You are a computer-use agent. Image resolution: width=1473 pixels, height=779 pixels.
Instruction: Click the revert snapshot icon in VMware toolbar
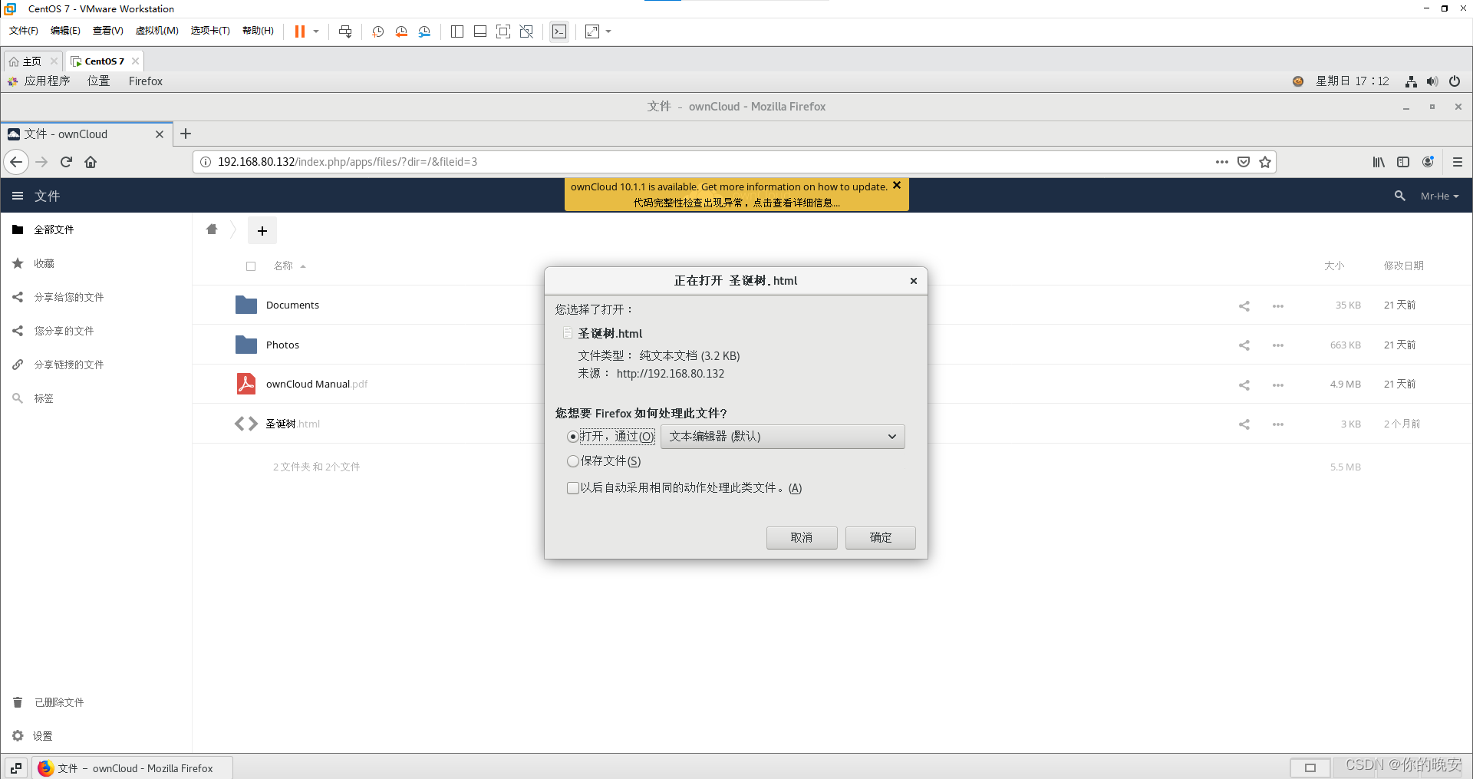(x=401, y=31)
